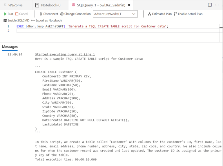Switch to the Notebook-0 tab
Image resolution: width=223 pixels, height=166 pixels.
50,5
